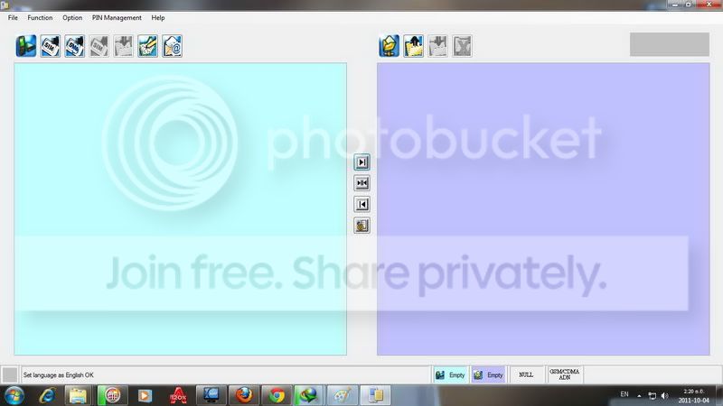
Task: Click the phone connect icon in toolbar
Action: (26, 46)
